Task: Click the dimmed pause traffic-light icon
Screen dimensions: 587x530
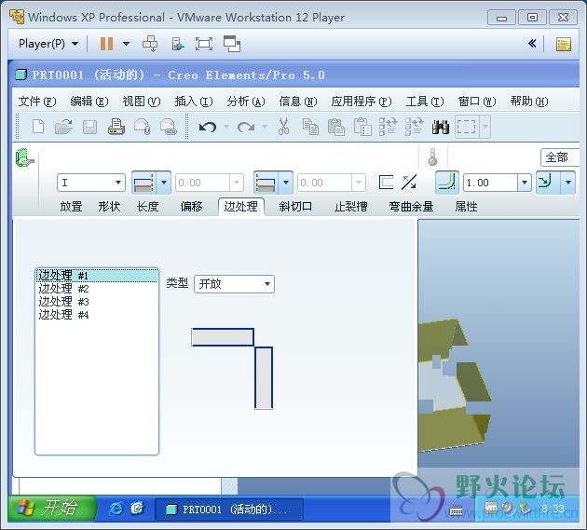Action: click(x=432, y=156)
